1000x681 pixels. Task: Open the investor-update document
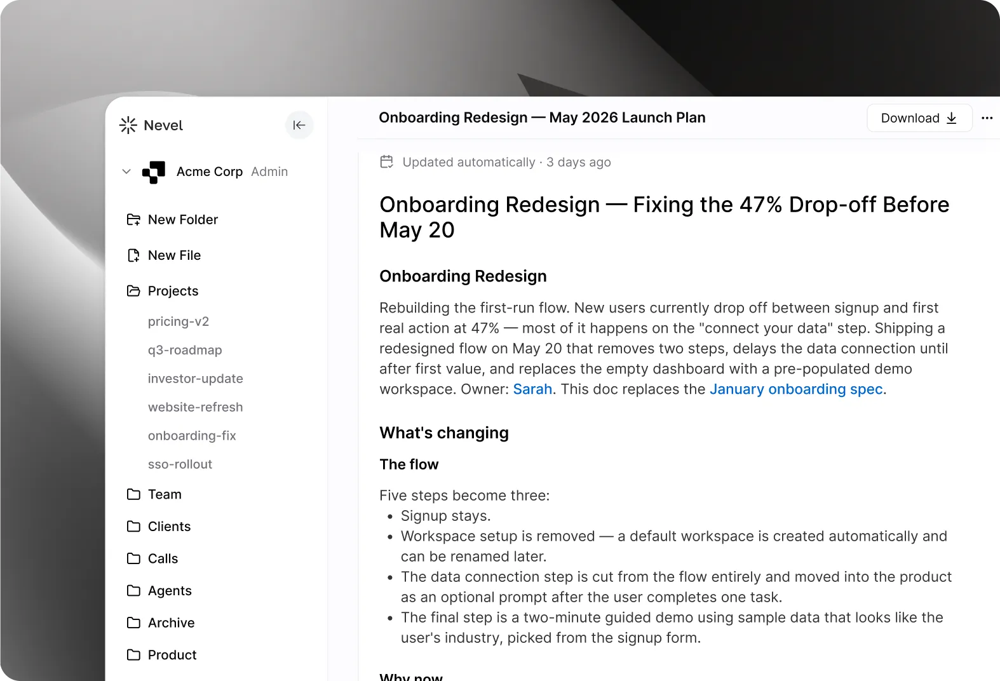(x=196, y=379)
